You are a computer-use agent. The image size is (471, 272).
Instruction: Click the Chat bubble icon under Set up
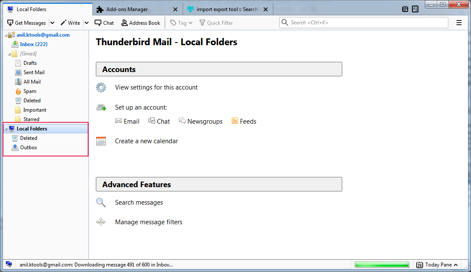point(152,120)
